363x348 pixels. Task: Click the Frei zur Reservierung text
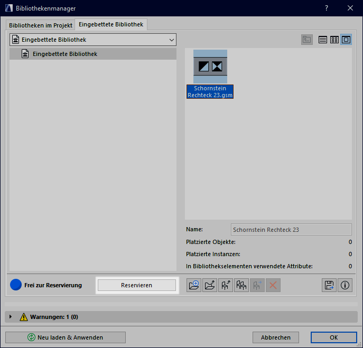pos(53,285)
